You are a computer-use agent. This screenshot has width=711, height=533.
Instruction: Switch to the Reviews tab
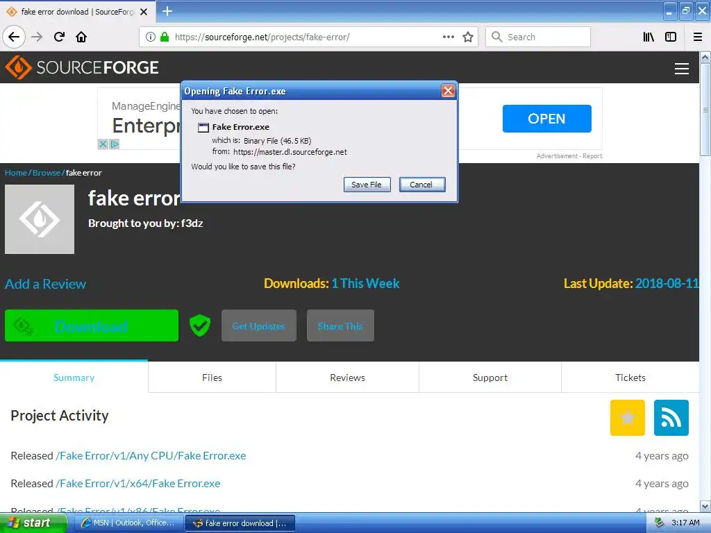pos(347,378)
